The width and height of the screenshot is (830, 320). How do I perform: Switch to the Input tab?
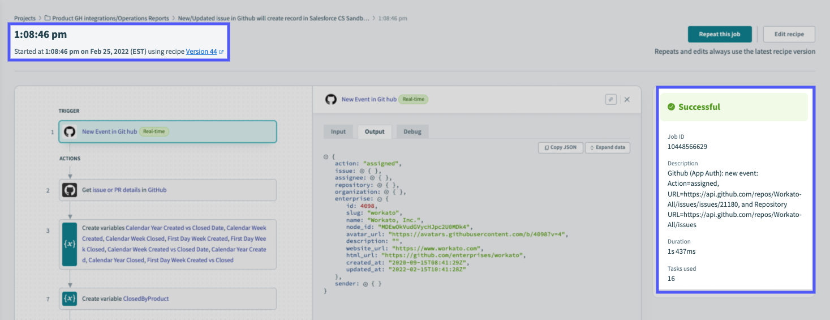coord(338,131)
